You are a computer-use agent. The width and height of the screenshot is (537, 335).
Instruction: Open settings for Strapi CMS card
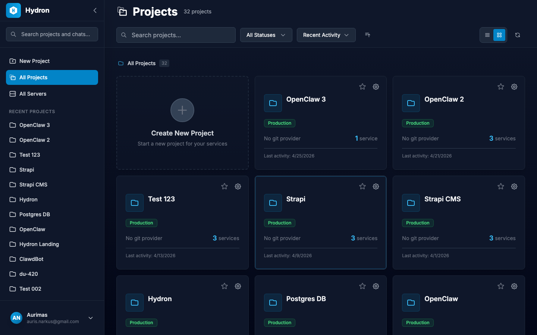(x=514, y=186)
